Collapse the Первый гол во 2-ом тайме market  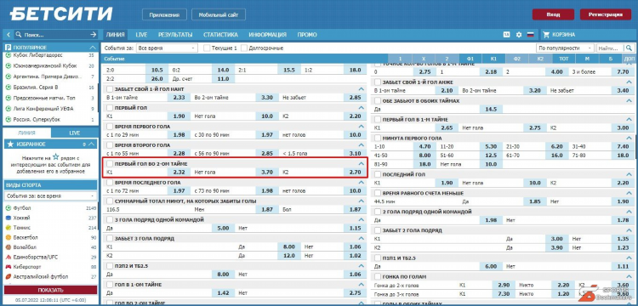tap(361, 164)
